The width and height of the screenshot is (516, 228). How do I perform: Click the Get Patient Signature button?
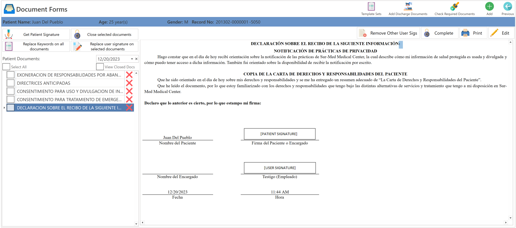tap(36, 34)
